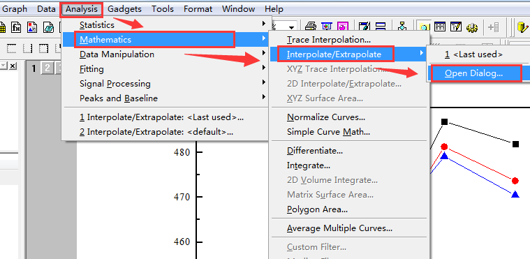Open the Results Log table icon
The width and height of the screenshot is (530, 259).
[439, 27]
